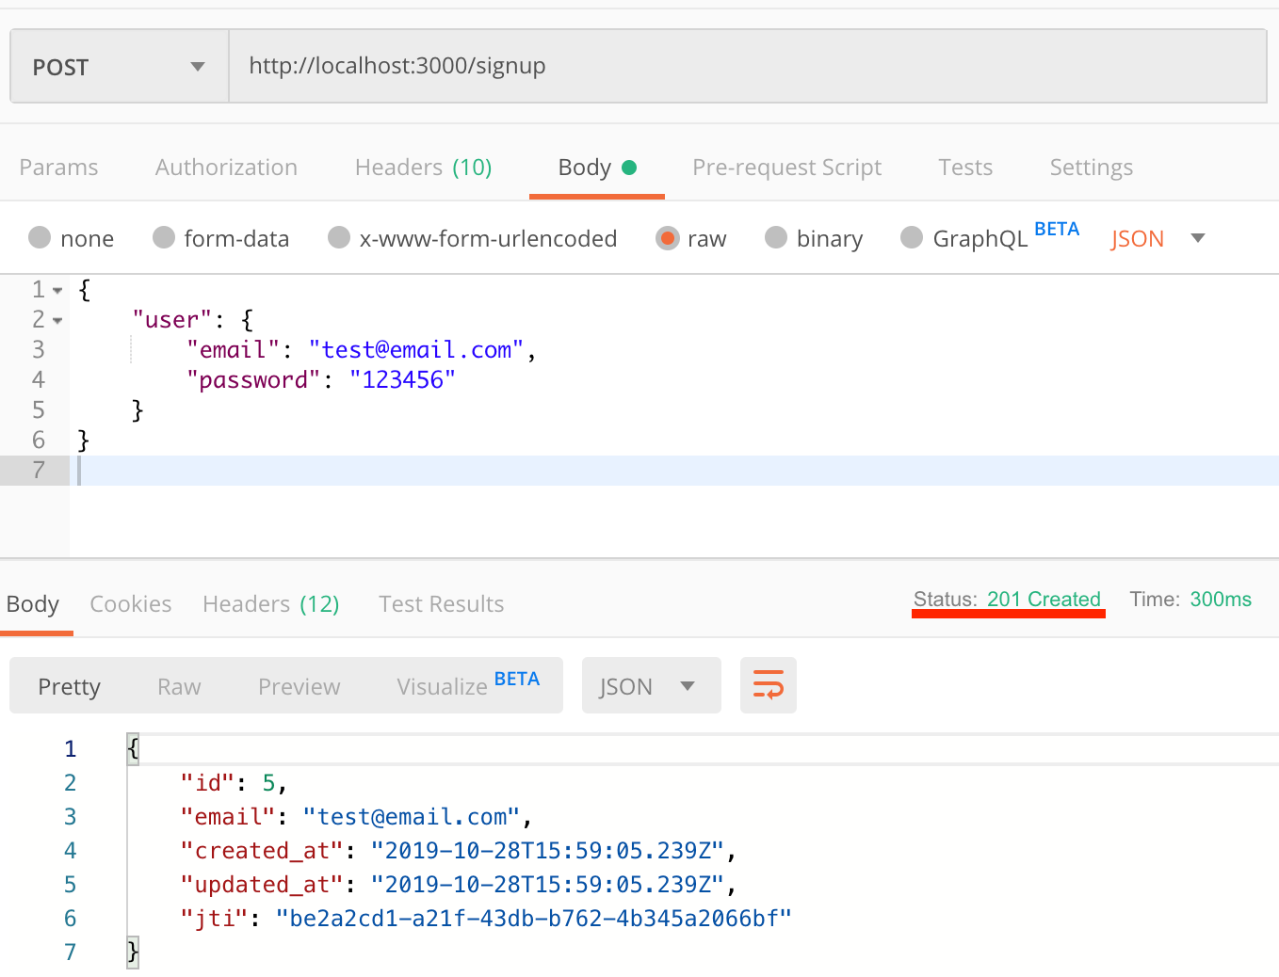Viewport: 1279px width, 977px height.
Task: Open the Headers (10) request tab
Action: (423, 167)
